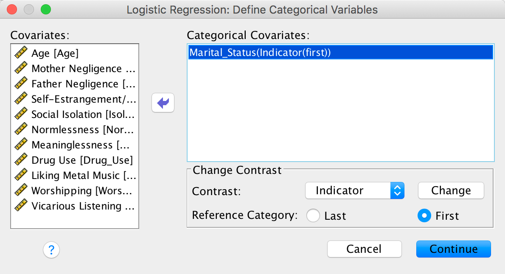Select First as the reference category
505x274 pixels.
pyautogui.click(x=424, y=216)
